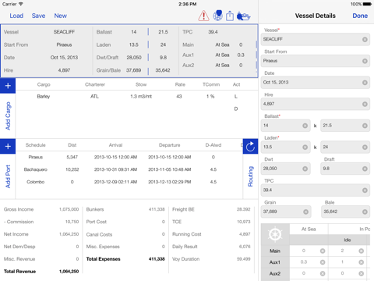Tap Save in the top bar
This screenshot has height=281, width=374.
(38, 16)
